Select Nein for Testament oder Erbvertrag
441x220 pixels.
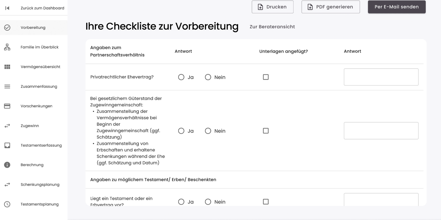pyautogui.click(x=208, y=202)
